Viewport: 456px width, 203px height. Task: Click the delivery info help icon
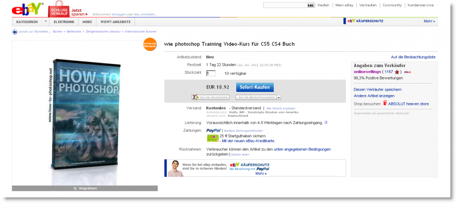coord(326,123)
